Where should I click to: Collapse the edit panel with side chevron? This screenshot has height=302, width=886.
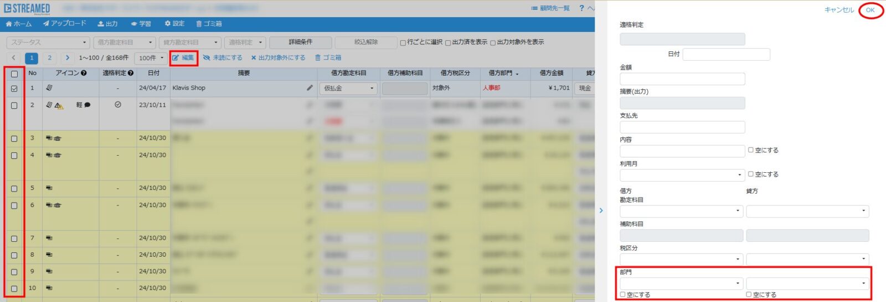click(x=601, y=210)
